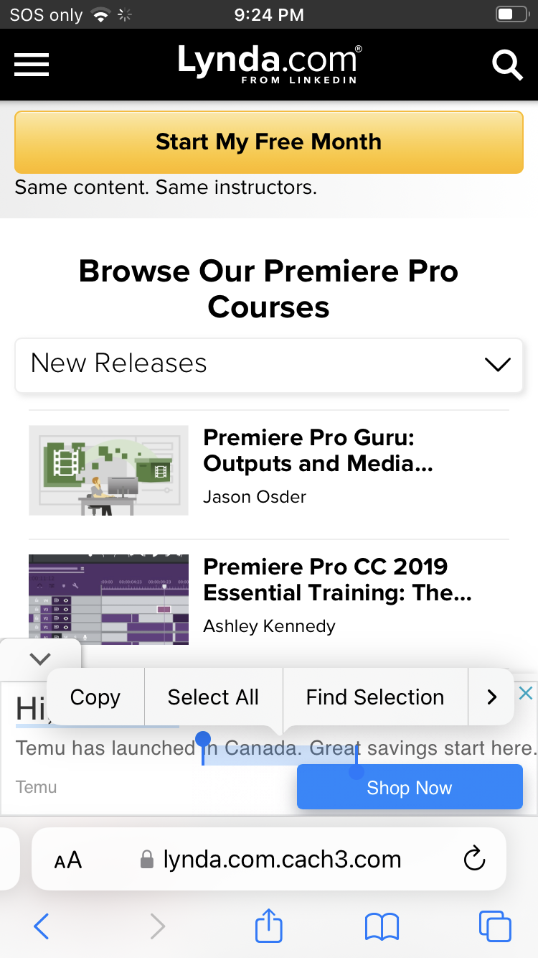Tap the search magnifier icon
This screenshot has width=538, height=958.
coord(507,65)
